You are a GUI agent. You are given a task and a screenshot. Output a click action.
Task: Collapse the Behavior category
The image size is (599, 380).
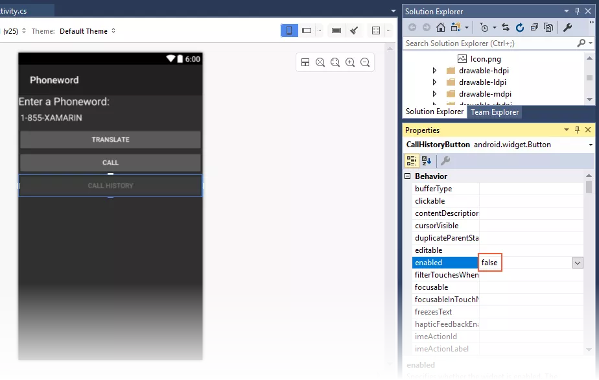click(408, 176)
